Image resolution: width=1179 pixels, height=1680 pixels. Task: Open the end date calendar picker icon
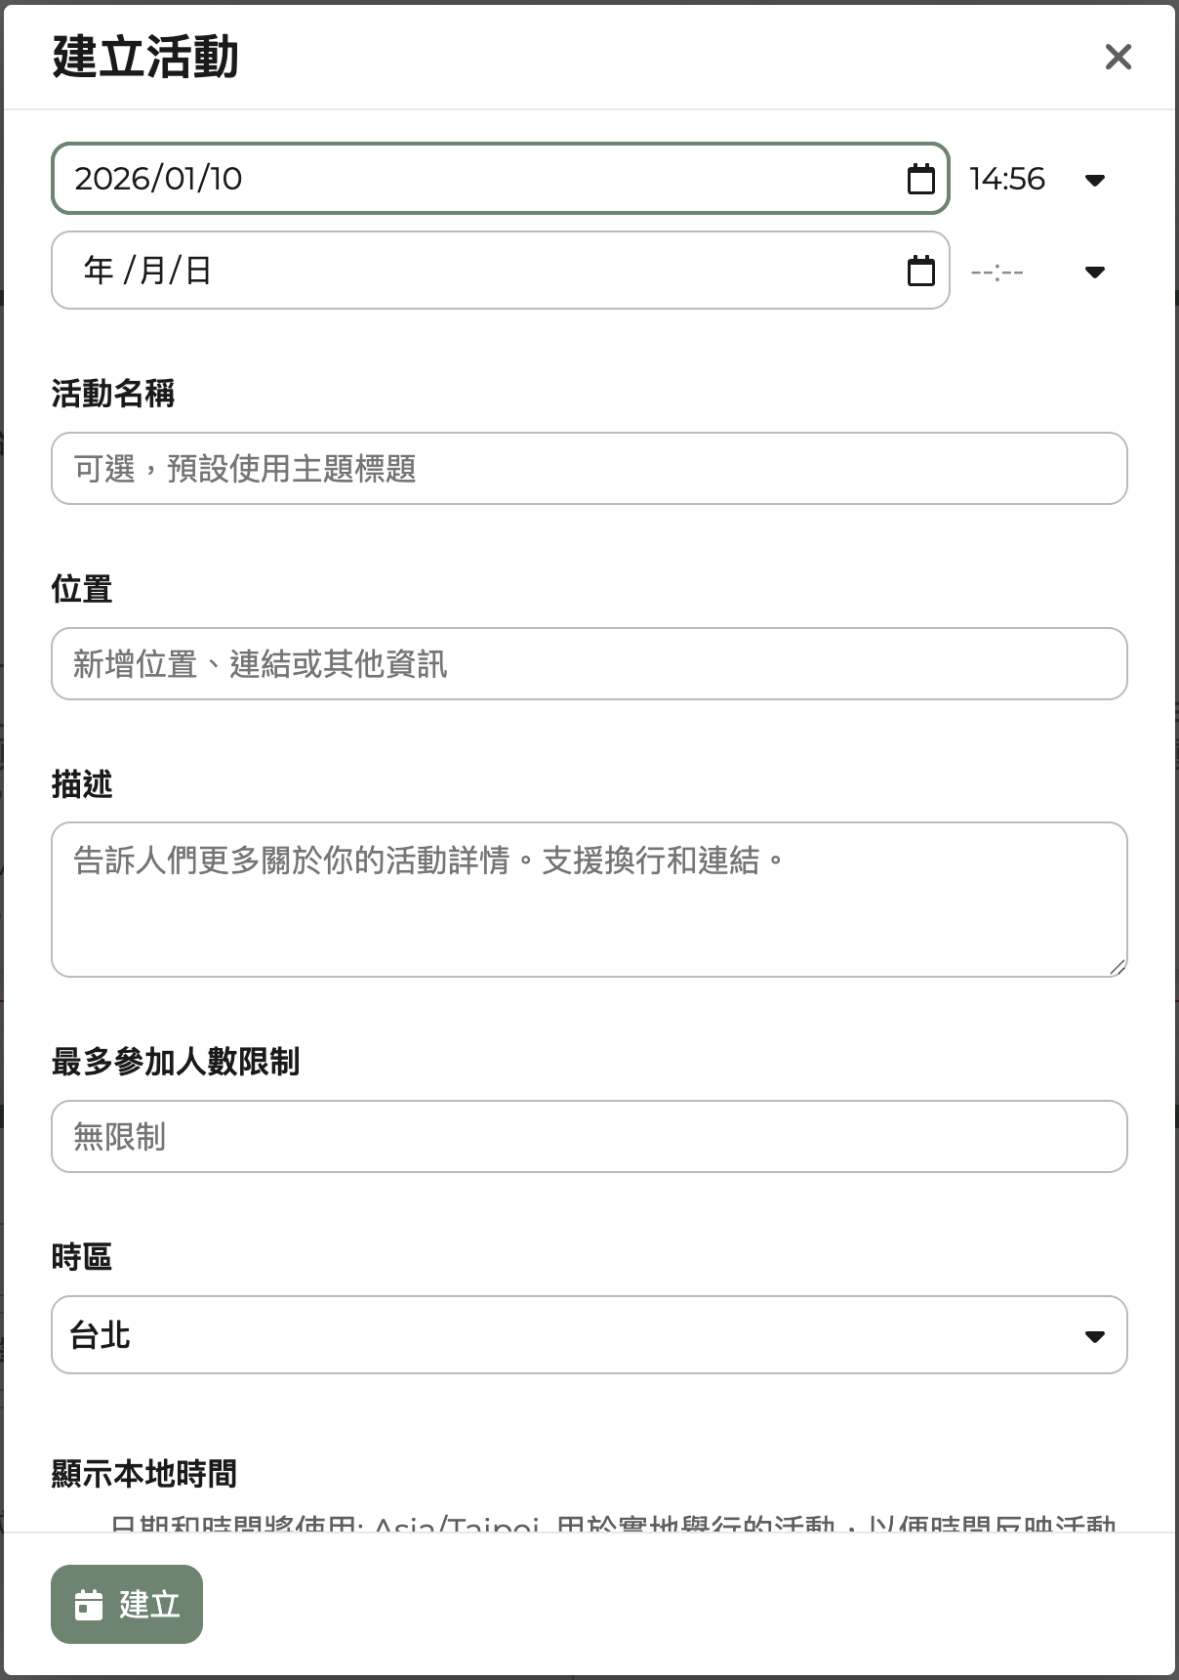pyautogui.click(x=920, y=271)
